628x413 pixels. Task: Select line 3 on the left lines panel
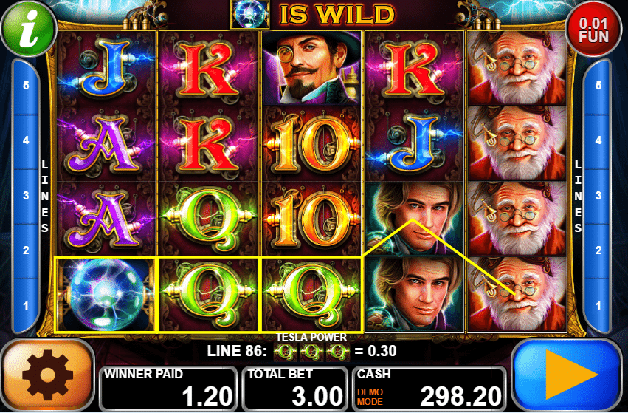(26, 196)
